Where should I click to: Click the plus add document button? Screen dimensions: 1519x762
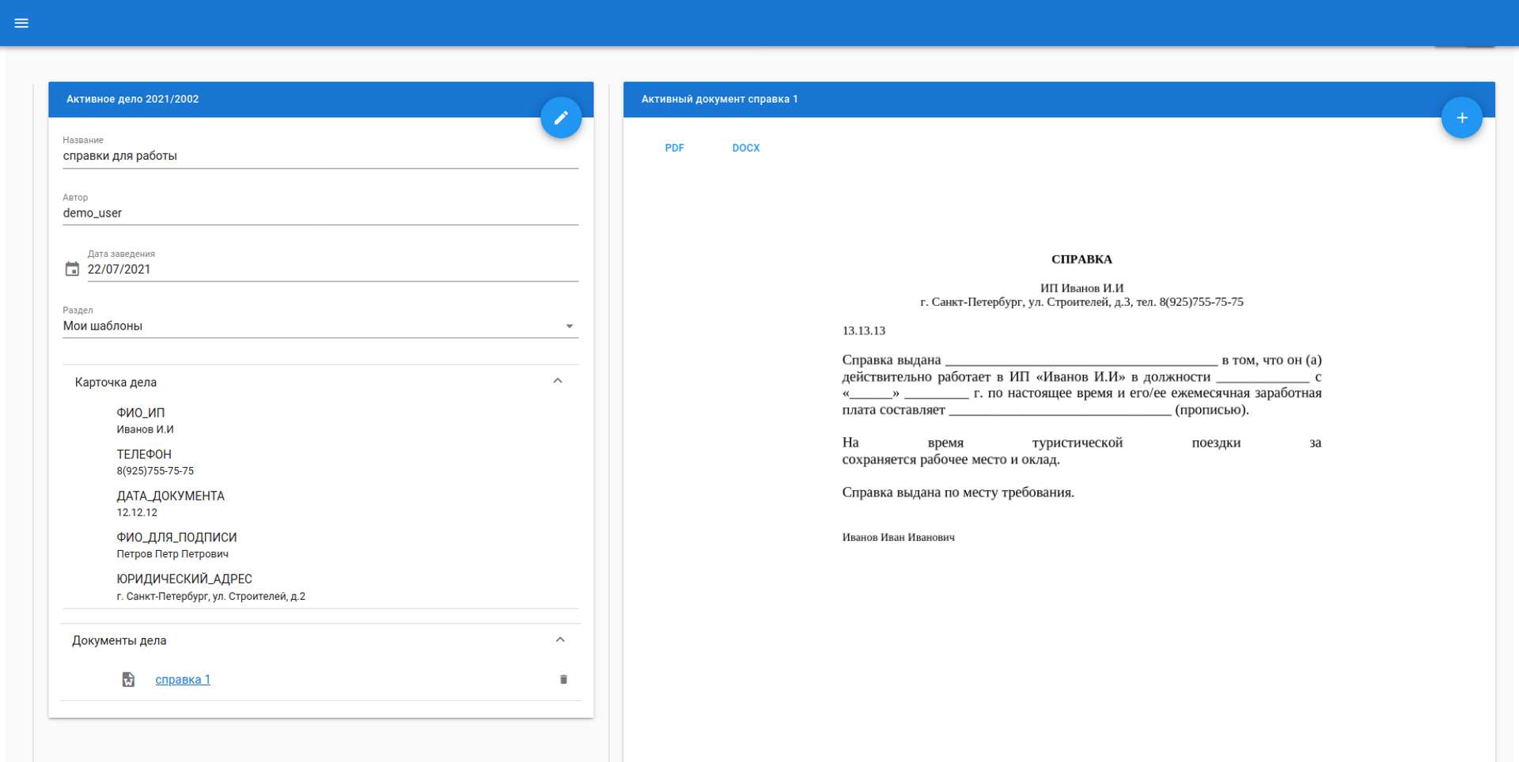[1461, 118]
